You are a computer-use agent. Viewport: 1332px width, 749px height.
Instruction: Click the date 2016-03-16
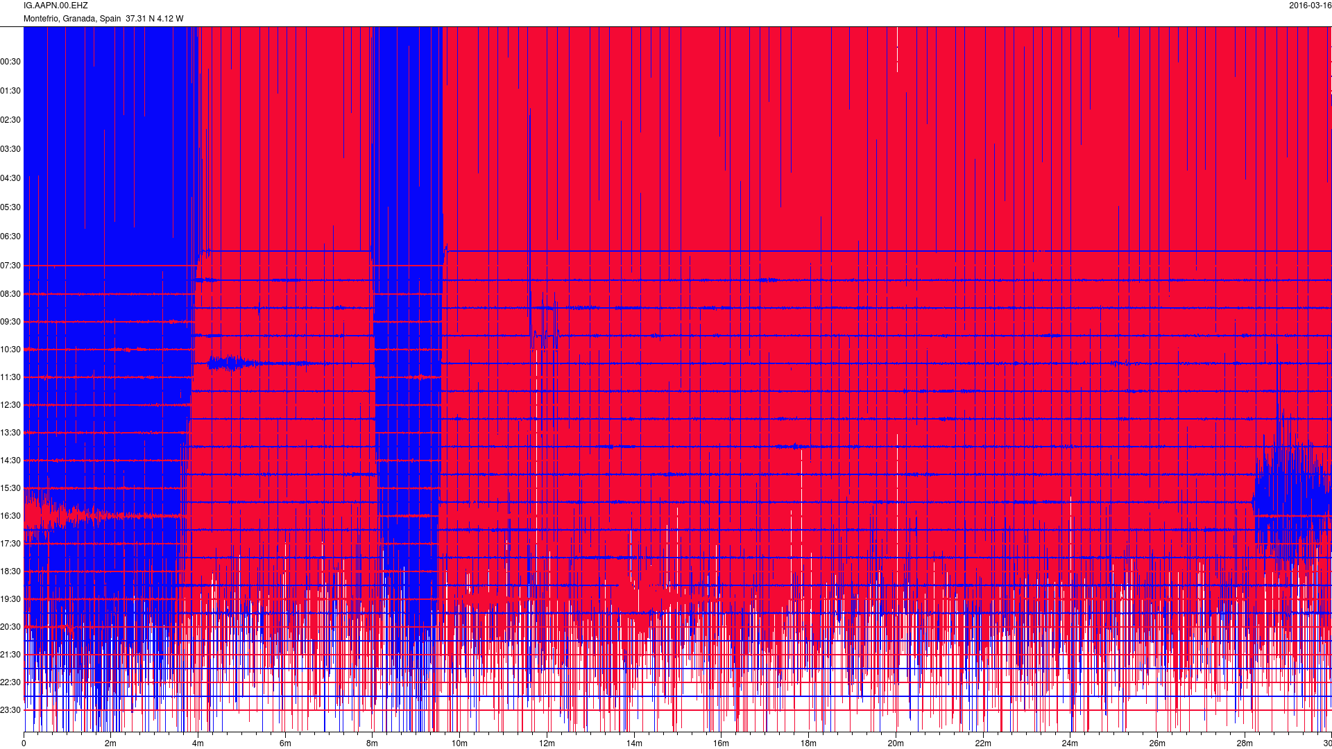point(1310,6)
